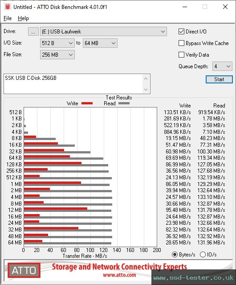Click the 12 MB write value 95.48 MB/s
Image resolution: width=236 pixels, height=285 pixels.
point(178,210)
